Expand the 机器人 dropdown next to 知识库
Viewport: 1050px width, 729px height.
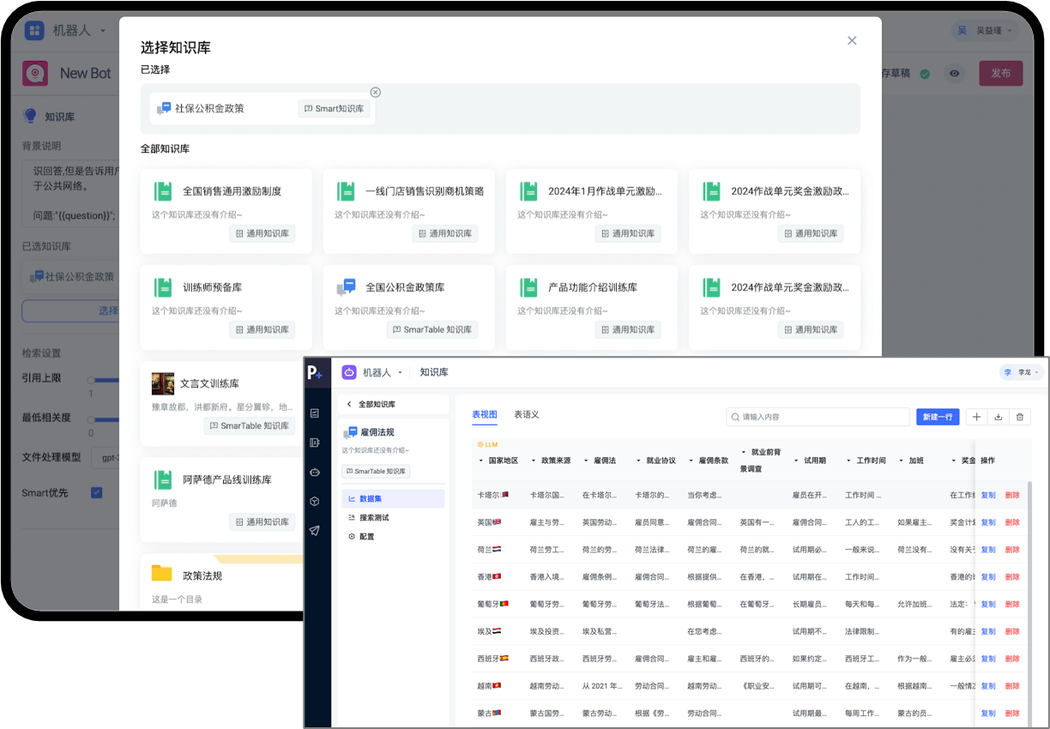tap(400, 372)
